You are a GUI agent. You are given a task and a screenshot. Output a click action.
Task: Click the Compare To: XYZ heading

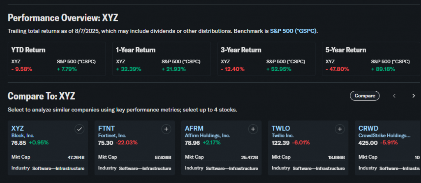pyautogui.click(x=42, y=96)
